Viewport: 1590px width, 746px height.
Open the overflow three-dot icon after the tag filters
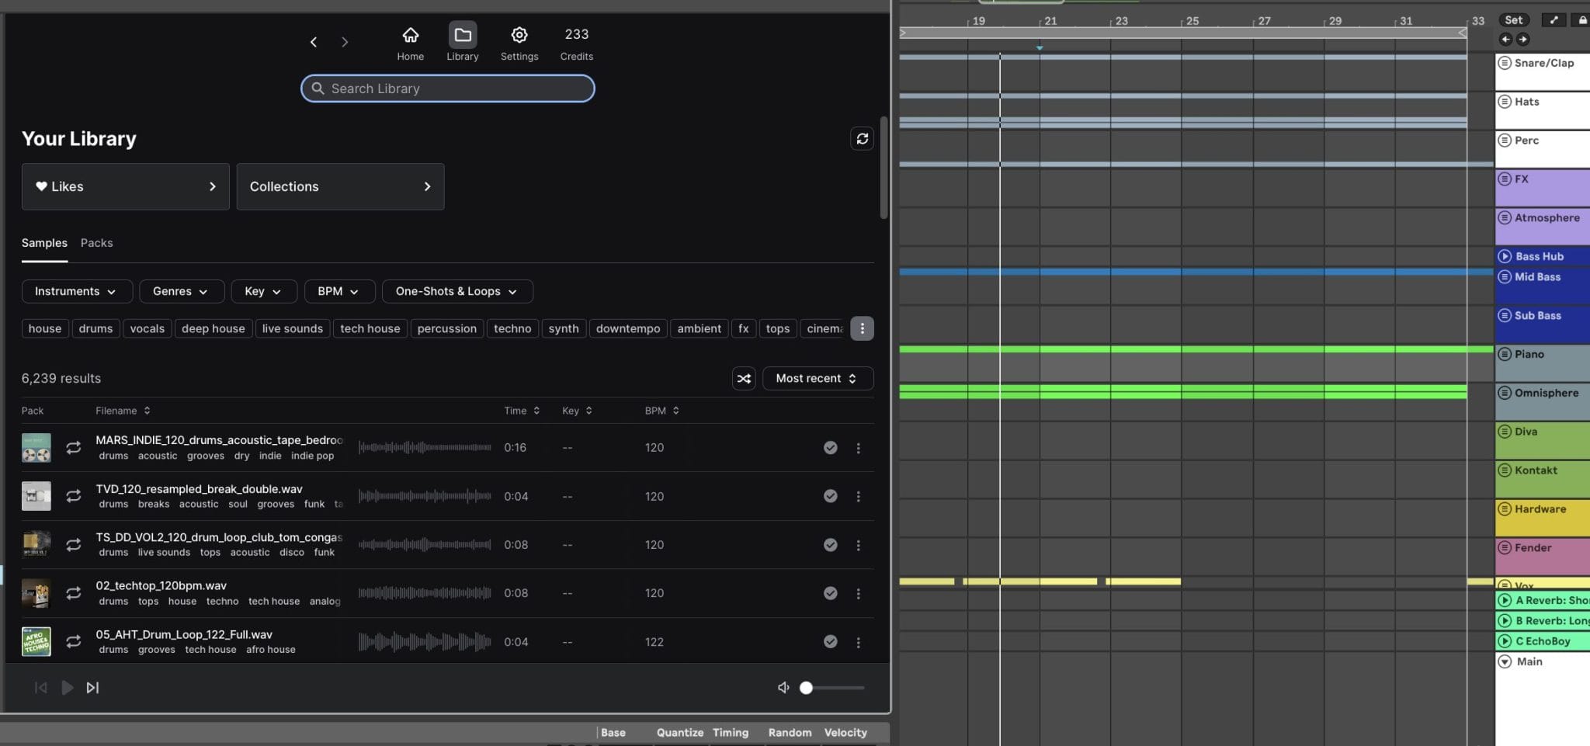point(862,328)
